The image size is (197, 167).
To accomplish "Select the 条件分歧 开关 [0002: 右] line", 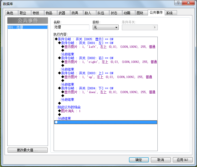I will (x=106, y=58).
